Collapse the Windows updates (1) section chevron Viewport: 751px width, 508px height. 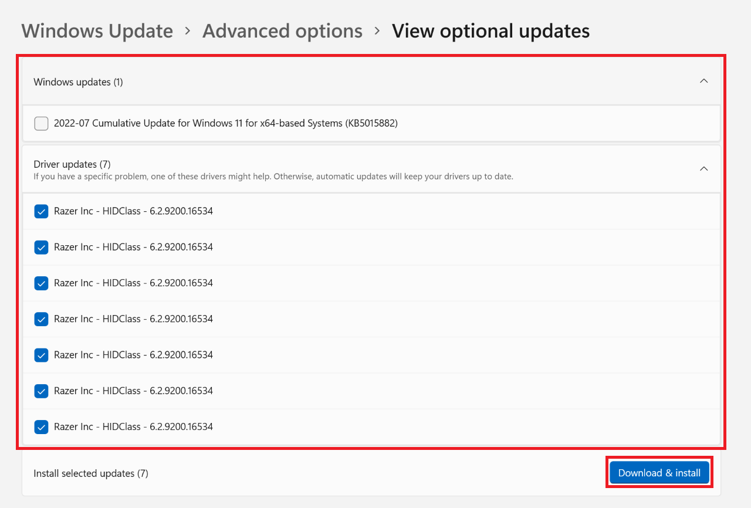pyautogui.click(x=704, y=81)
